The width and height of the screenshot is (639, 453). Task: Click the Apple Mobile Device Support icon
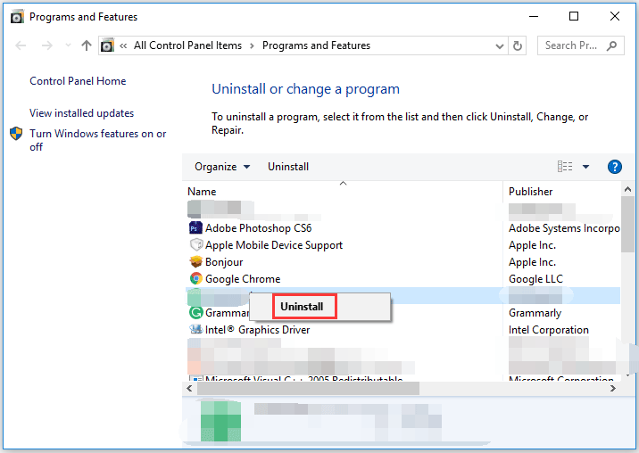196,244
